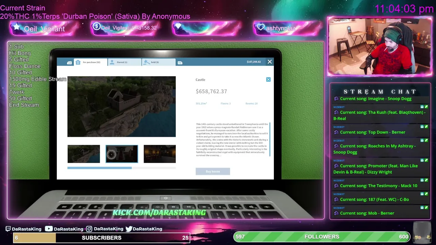Switch to the For purchase (32) tab
Screen dimensions: 436x245
[x=91, y=62]
